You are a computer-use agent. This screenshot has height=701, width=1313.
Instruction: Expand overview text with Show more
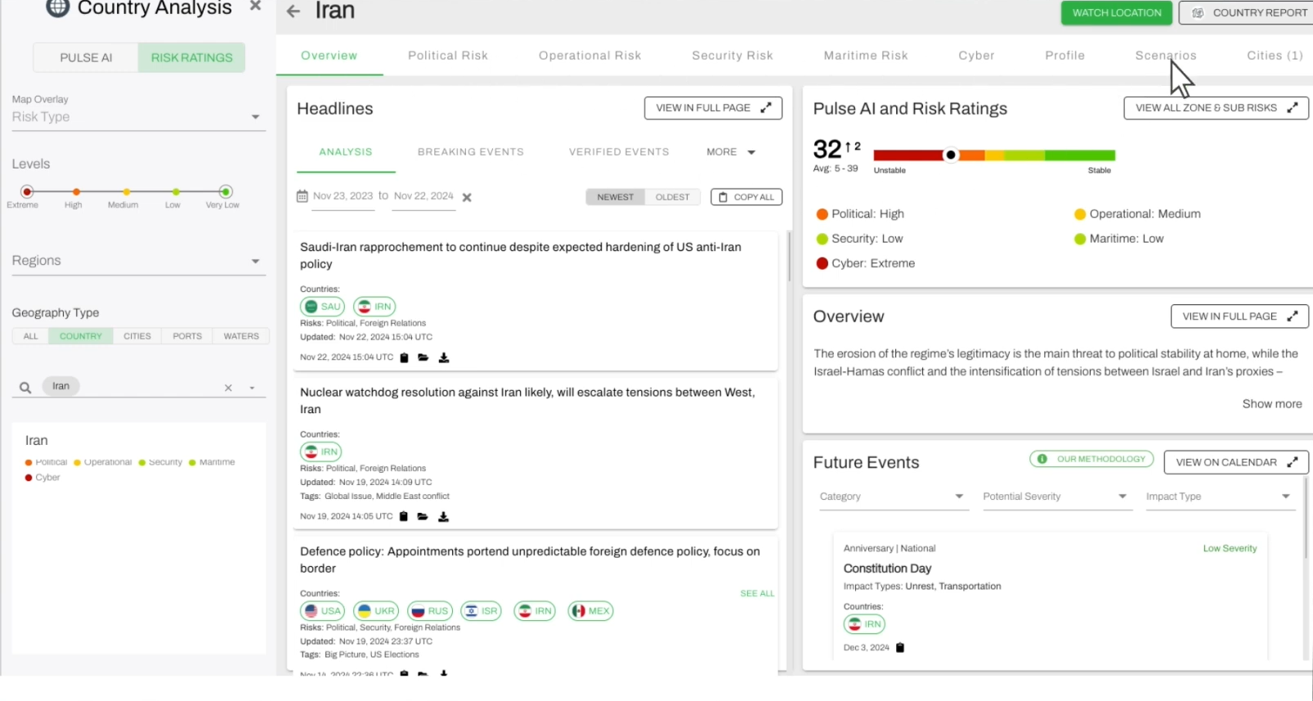click(x=1271, y=404)
